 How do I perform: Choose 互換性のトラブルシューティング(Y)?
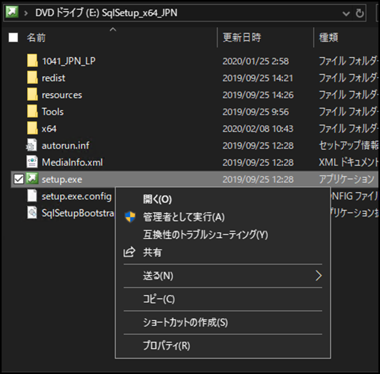(x=205, y=235)
